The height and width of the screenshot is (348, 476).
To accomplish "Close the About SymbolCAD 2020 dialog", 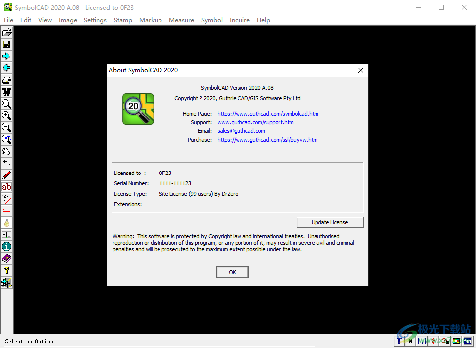I will point(361,70).
